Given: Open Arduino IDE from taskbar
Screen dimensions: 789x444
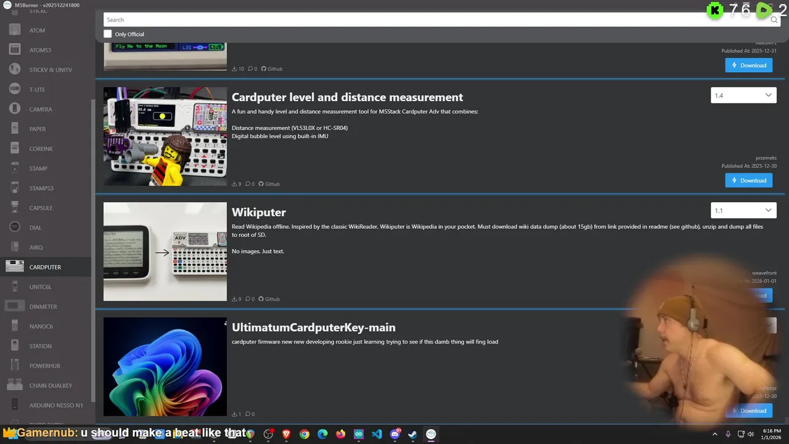Looking at the screenshot, I should coord(359,434).
